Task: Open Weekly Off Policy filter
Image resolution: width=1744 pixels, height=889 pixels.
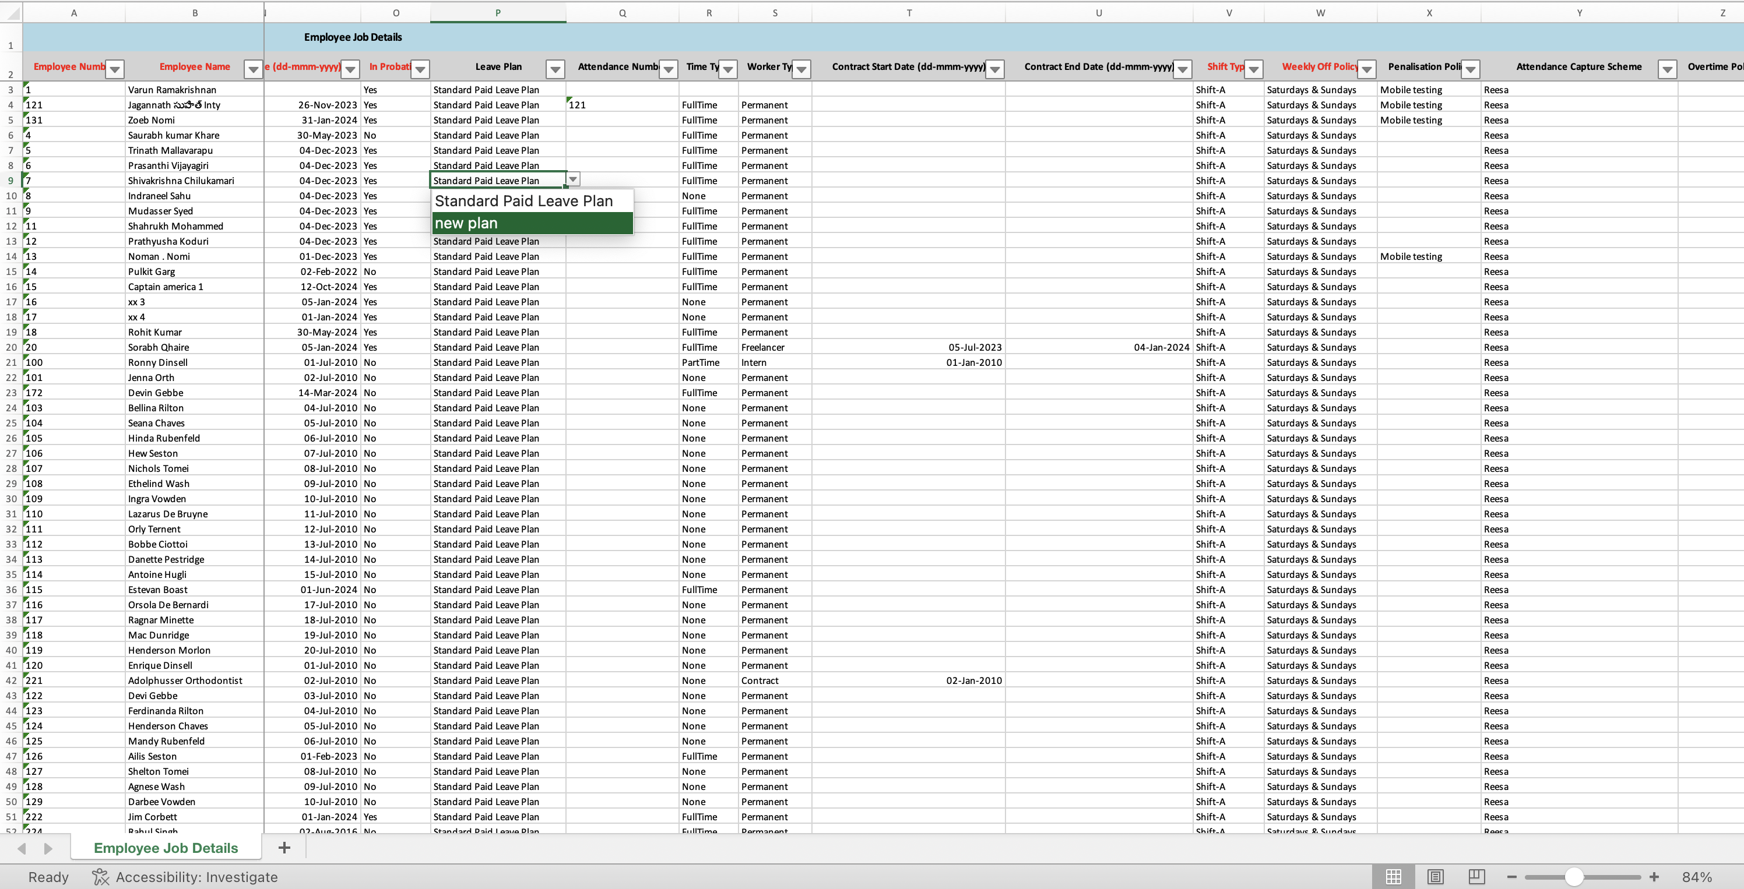Action: [x=1367, y=69]
